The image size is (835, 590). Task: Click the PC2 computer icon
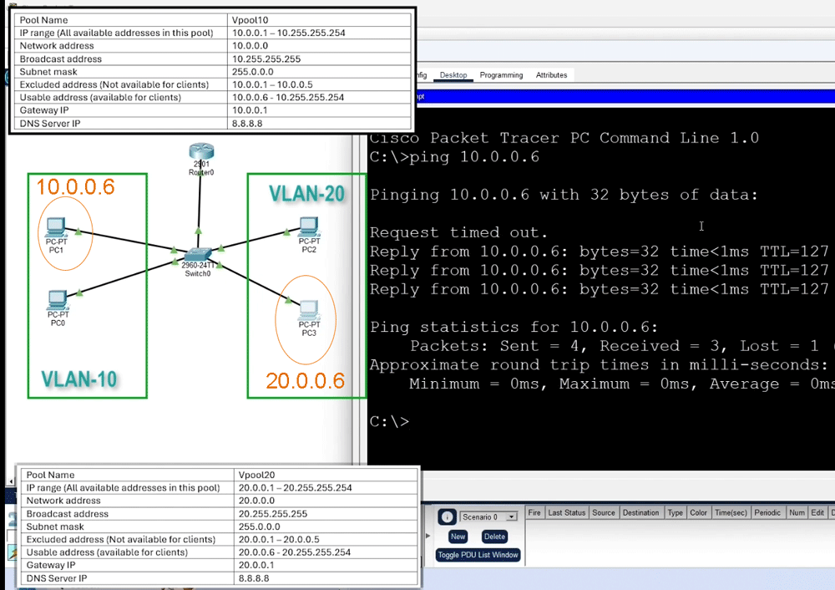tap(309, 227)
